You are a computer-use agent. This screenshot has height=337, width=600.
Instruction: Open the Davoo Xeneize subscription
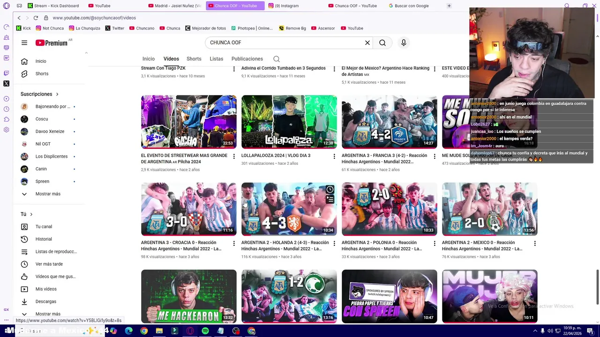(49, 132)
